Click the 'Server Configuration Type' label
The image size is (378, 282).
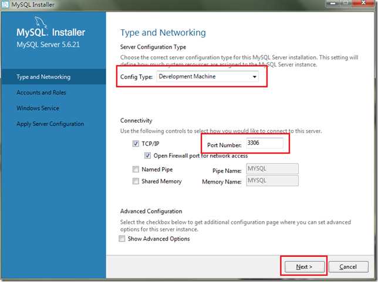coord(153,47)
